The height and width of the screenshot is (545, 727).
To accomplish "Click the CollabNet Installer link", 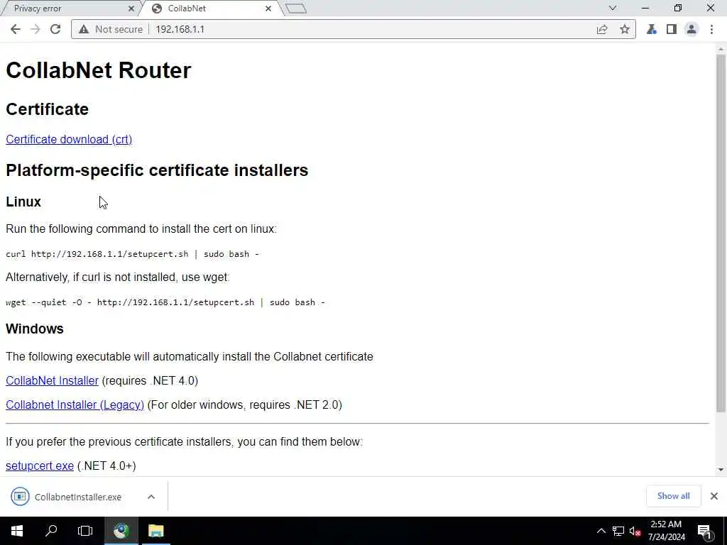I will pos(52,380).
